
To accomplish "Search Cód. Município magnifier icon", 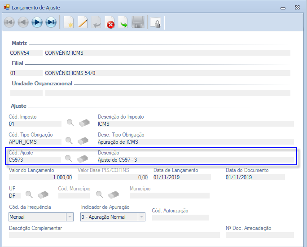I will click(x=100, y=194).
